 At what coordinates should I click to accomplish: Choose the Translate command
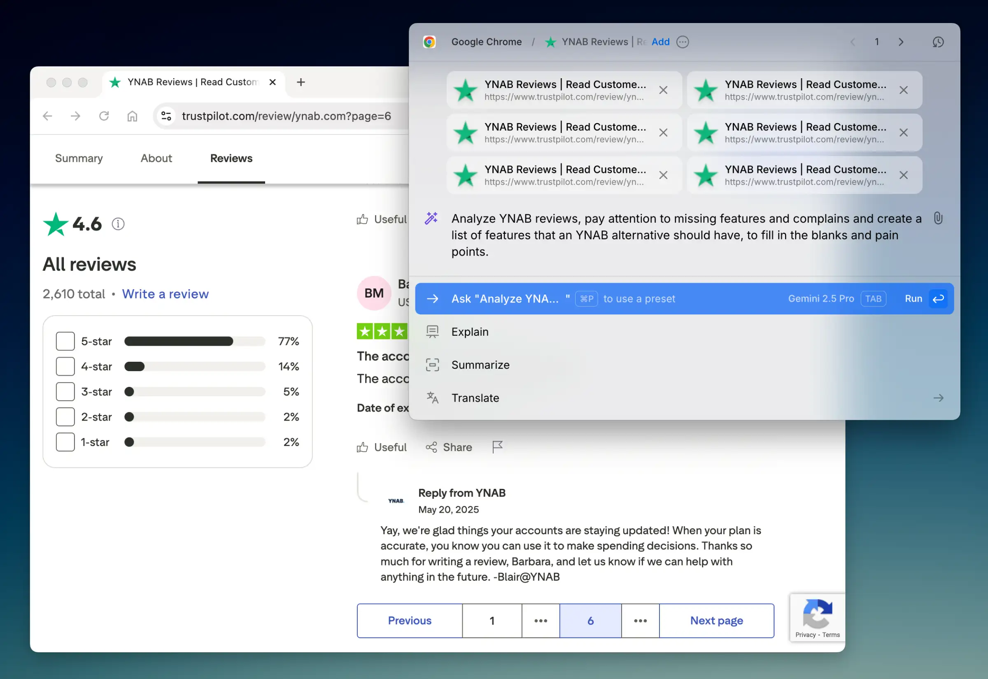[684, 398]
